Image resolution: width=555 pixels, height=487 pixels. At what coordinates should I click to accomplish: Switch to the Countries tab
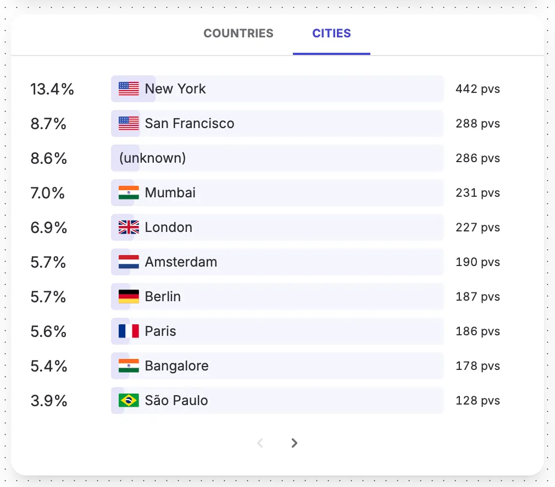[238, 34]
